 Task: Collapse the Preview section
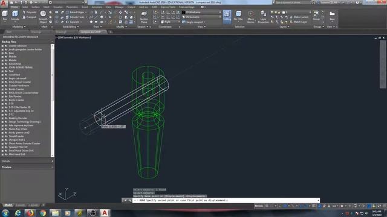pyautogui.click(x=52, y=167)
